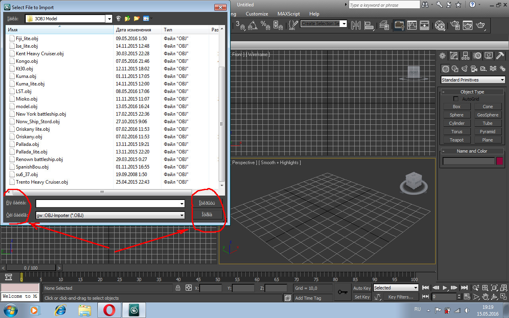This screenshot has width=509, height=318.
Task: Open the Selected key filter dropdown
Action: tap(396, 288)
